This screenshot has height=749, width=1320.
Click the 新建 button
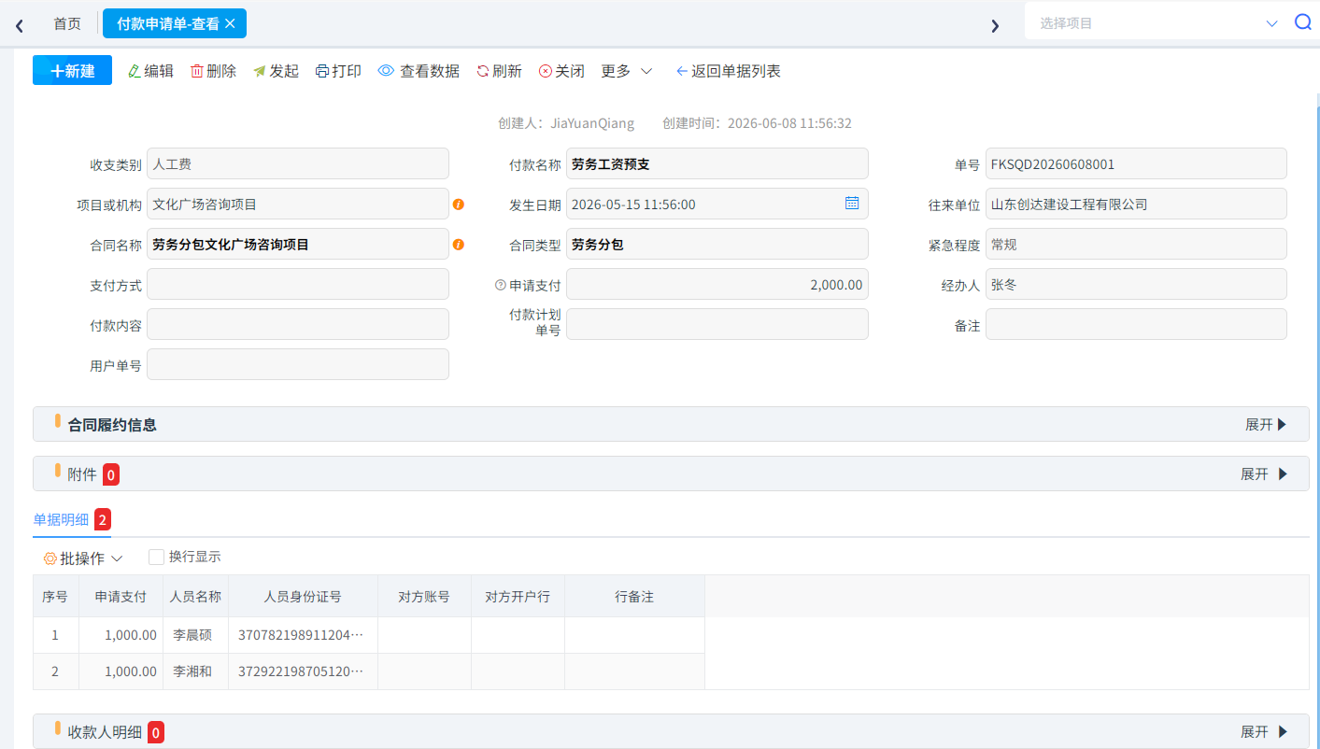(x=72, y=70)
